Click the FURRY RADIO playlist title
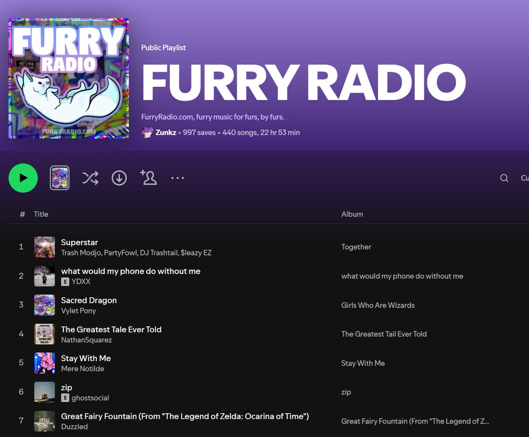Image resolution: width=529 pixels, height=437 pixels. pos(303,84)
